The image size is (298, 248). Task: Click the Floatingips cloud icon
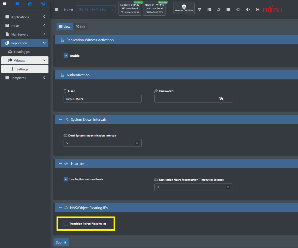tap(10, 52)
